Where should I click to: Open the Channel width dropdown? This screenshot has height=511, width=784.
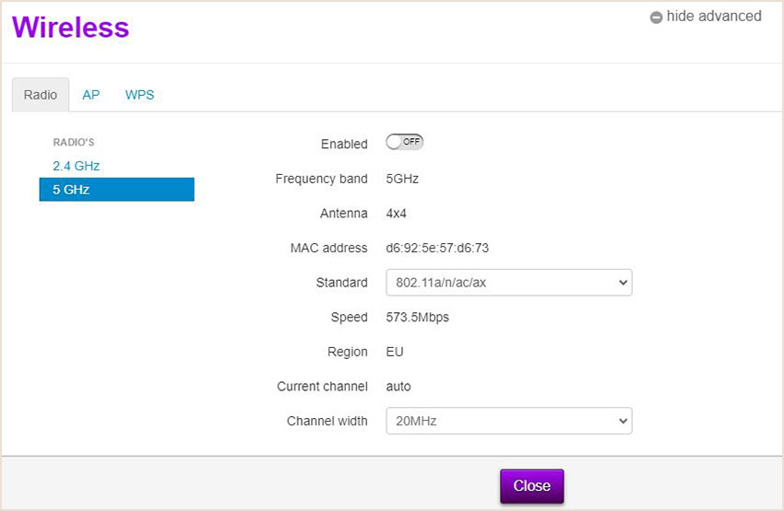tap(509, 421)
